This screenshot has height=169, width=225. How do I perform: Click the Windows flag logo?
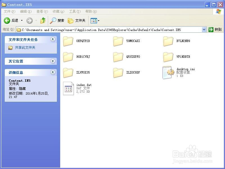tap(219, 12)
